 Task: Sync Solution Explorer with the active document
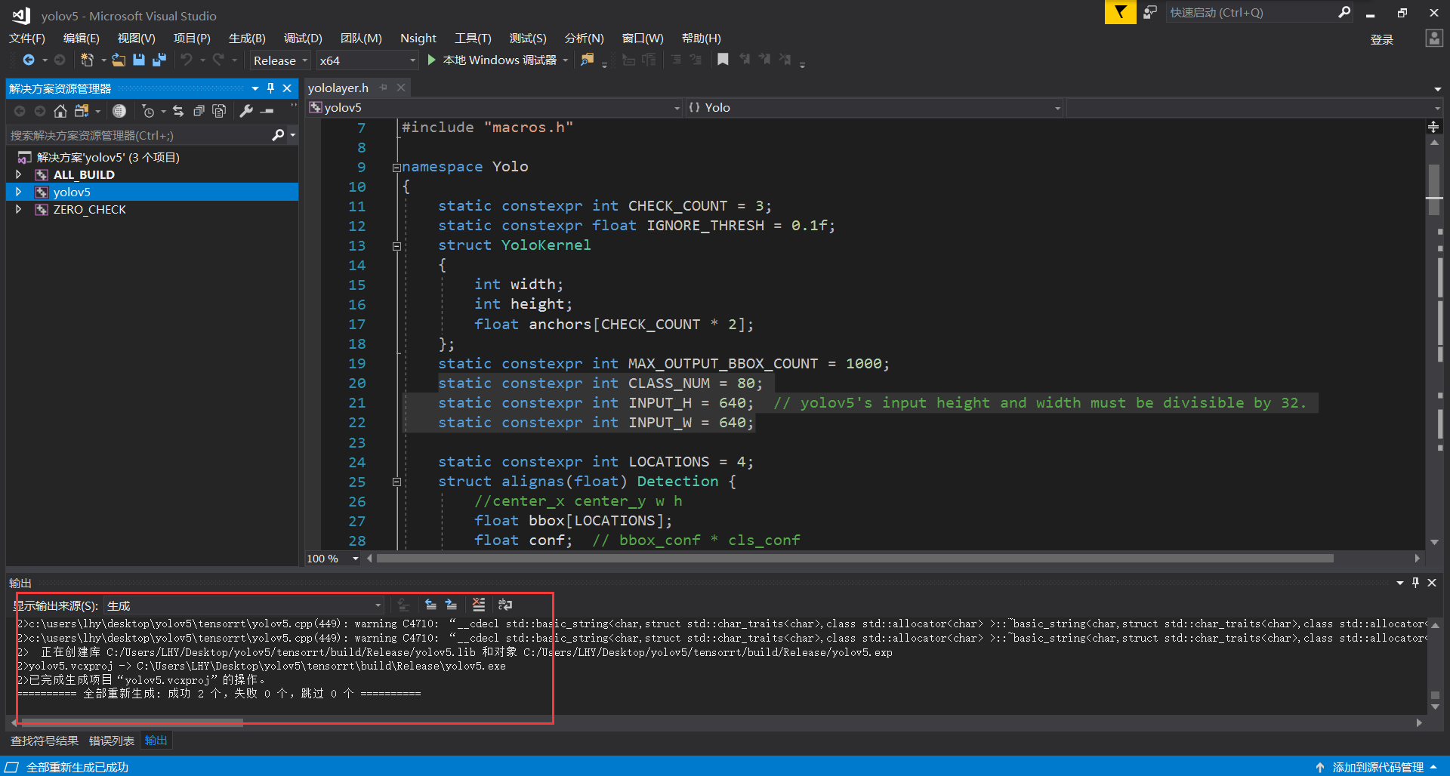coord(178,111)
